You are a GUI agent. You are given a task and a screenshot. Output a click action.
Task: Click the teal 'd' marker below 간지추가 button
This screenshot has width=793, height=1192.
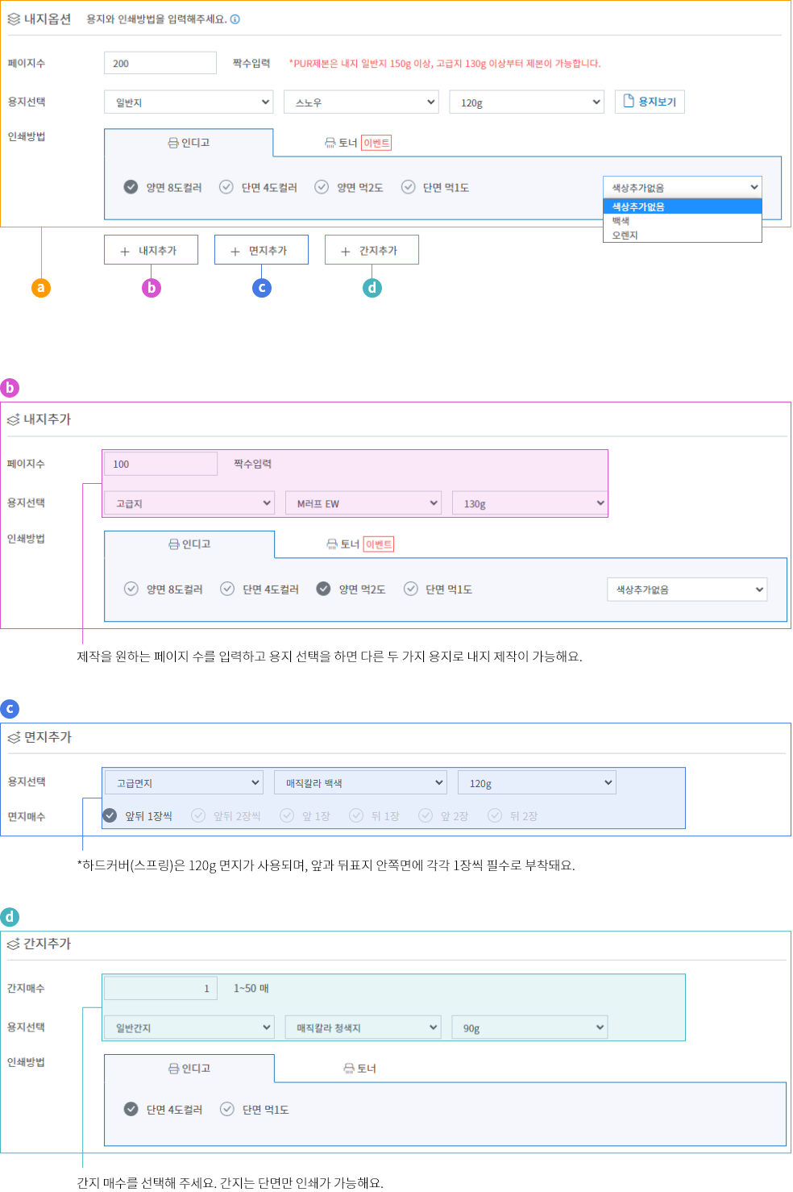point(372,288)
